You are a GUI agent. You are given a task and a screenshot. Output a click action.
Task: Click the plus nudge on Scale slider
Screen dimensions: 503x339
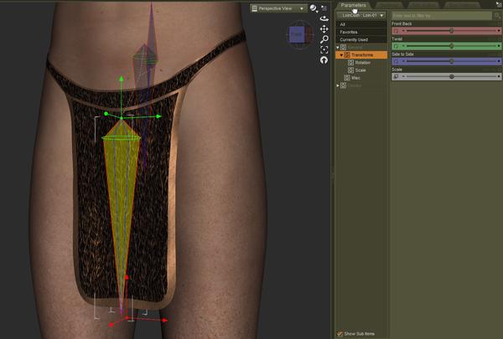(x=499, y=76)
